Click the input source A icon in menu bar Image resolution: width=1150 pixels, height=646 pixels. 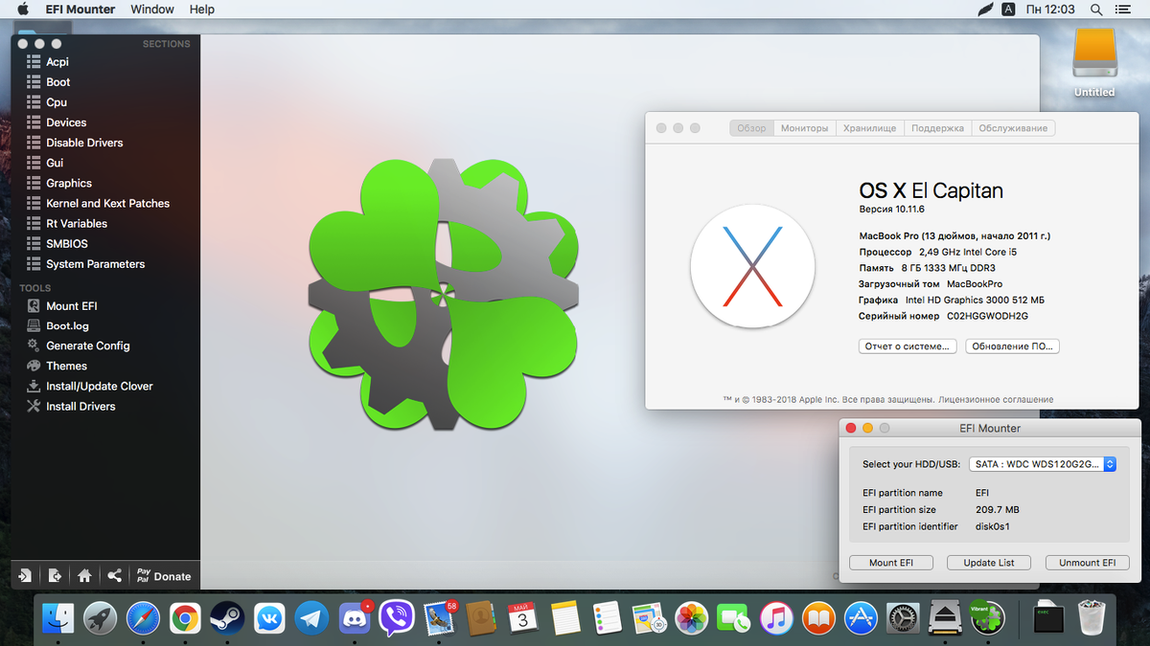1009,10
